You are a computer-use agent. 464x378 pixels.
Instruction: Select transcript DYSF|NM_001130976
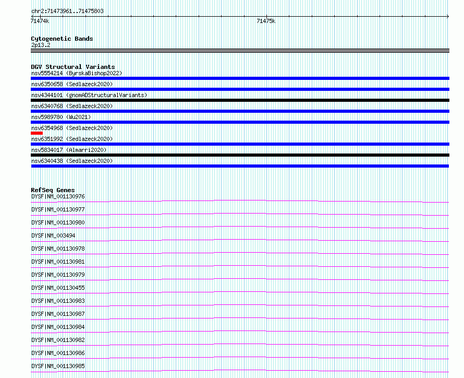pyautogui.click(x=58, y=196)
